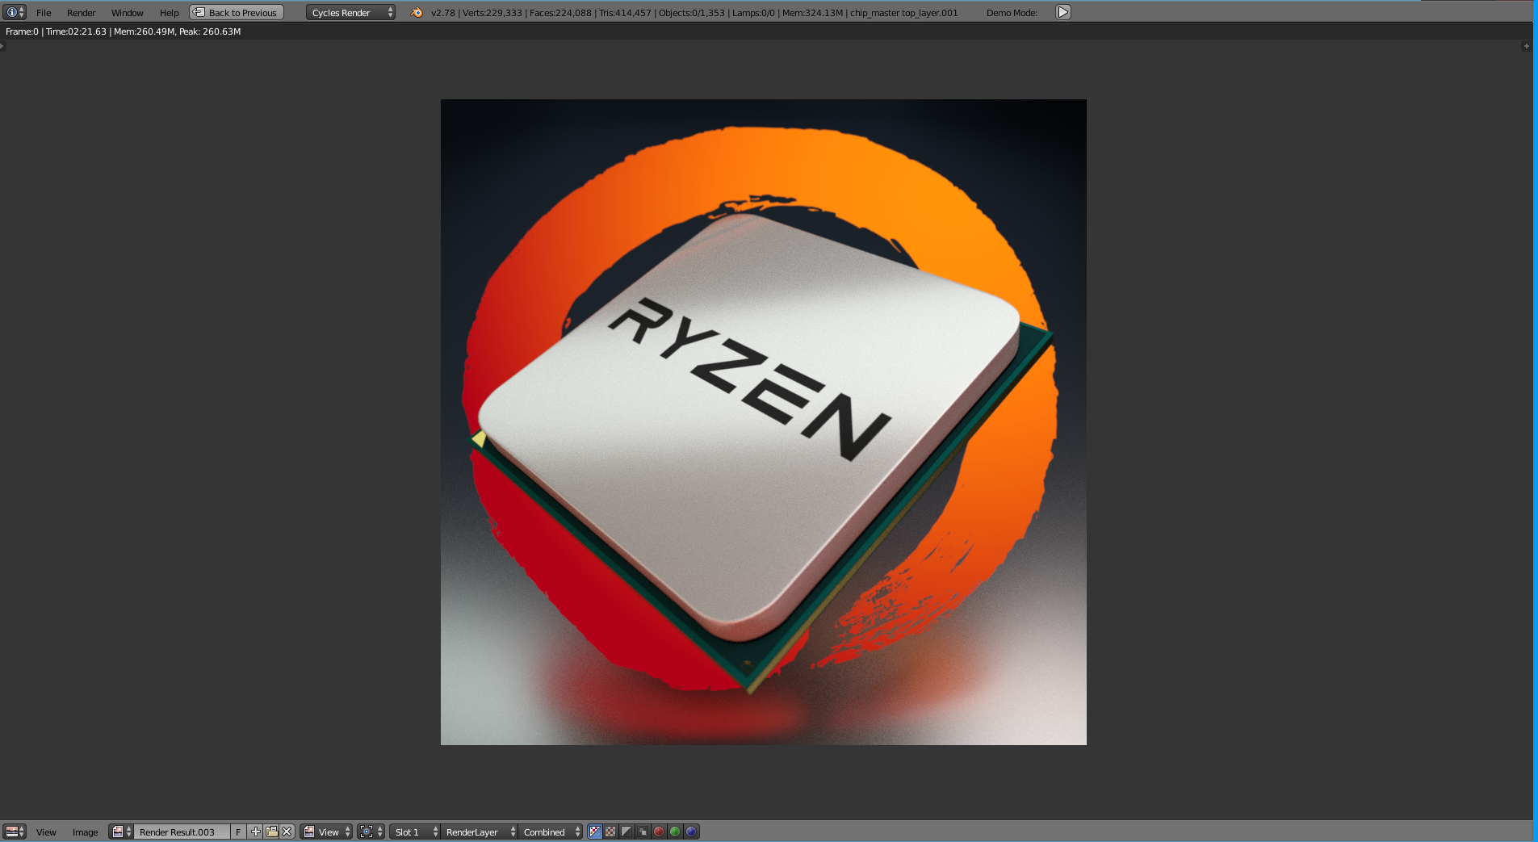Click the Blender logo icon
Image resolution: width=1538 pixels, height=842 pixels.
pyautogui.click(x=417, y=12)
